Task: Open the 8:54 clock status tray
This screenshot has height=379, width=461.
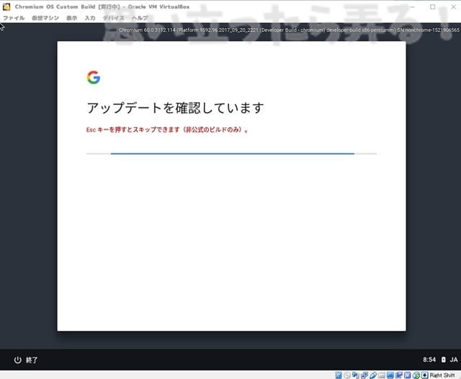Action: click(x=429, y=360)
